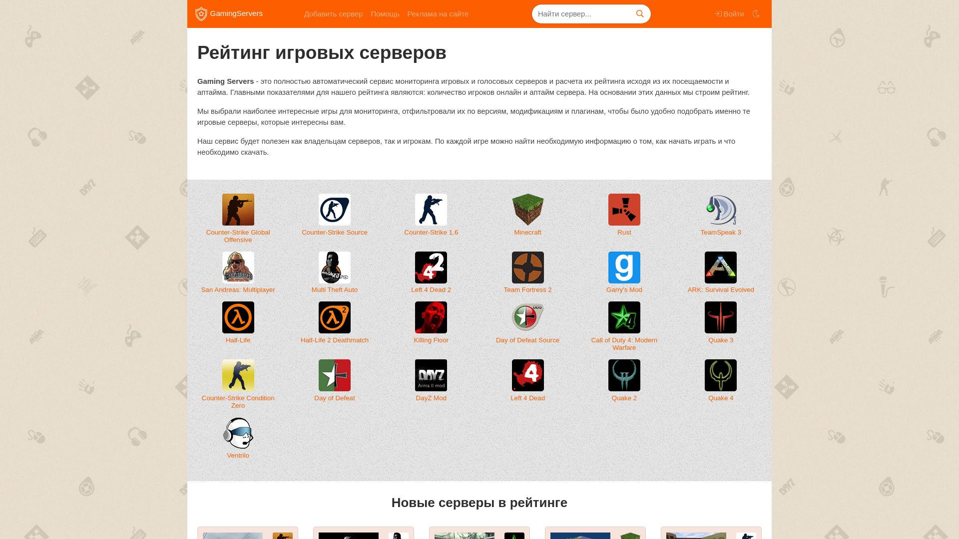This screenshot has width=959, height=539.
Task: Choose the Killing Floor icon
Action: (x=431, y=317)
